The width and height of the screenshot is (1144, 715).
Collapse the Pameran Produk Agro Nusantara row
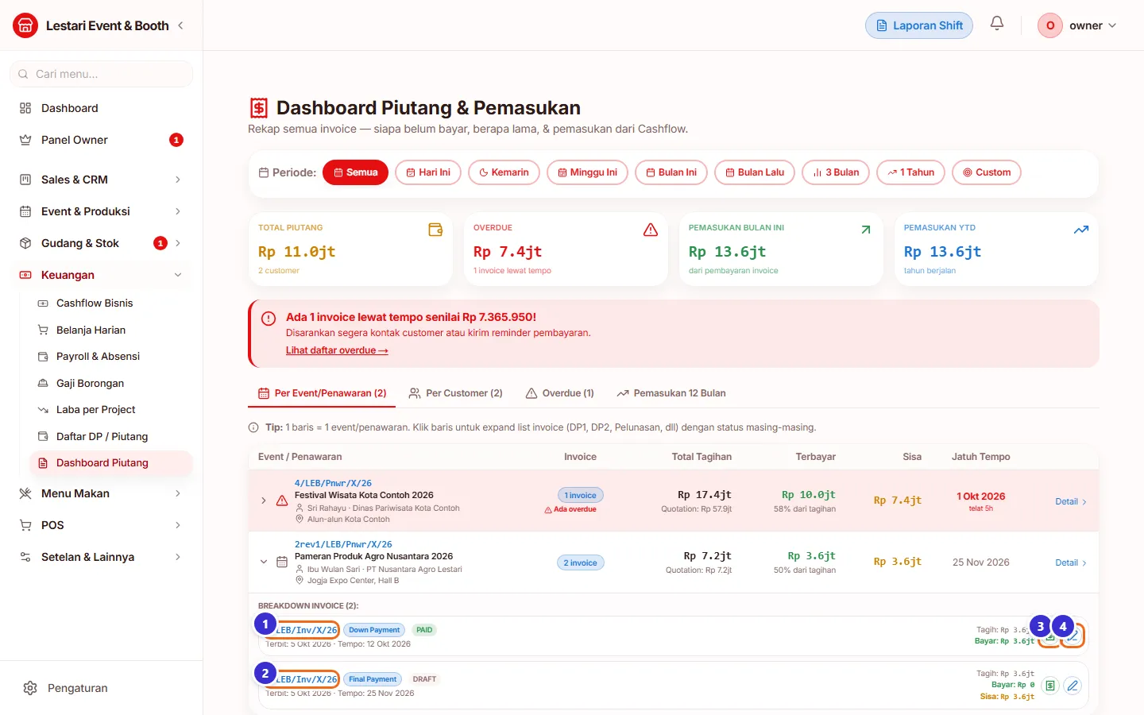[264, 562]
